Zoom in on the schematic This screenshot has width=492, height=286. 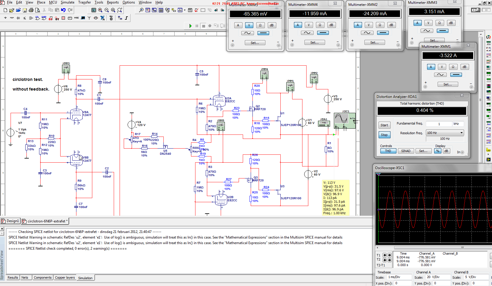(100, 10)
